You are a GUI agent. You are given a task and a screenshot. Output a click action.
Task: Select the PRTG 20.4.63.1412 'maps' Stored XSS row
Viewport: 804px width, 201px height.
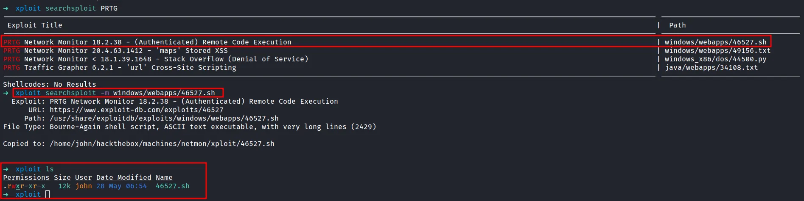(x=126, y=51)
